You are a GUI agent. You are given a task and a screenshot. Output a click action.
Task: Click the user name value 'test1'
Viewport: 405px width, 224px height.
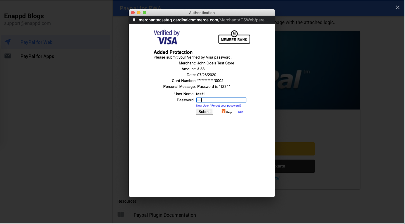[x=200, y=94]
